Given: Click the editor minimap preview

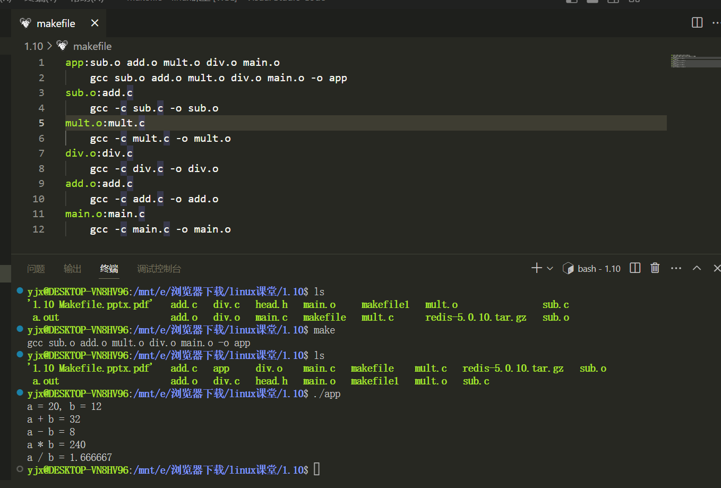Looking at the screenshot, I should tap(696, 61).
